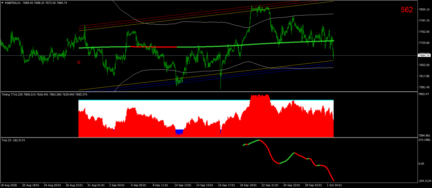Click time axis label 31 Aug 01:01
Image resolution: width=432 pixels, height=188 pixels.
point(95,185)
